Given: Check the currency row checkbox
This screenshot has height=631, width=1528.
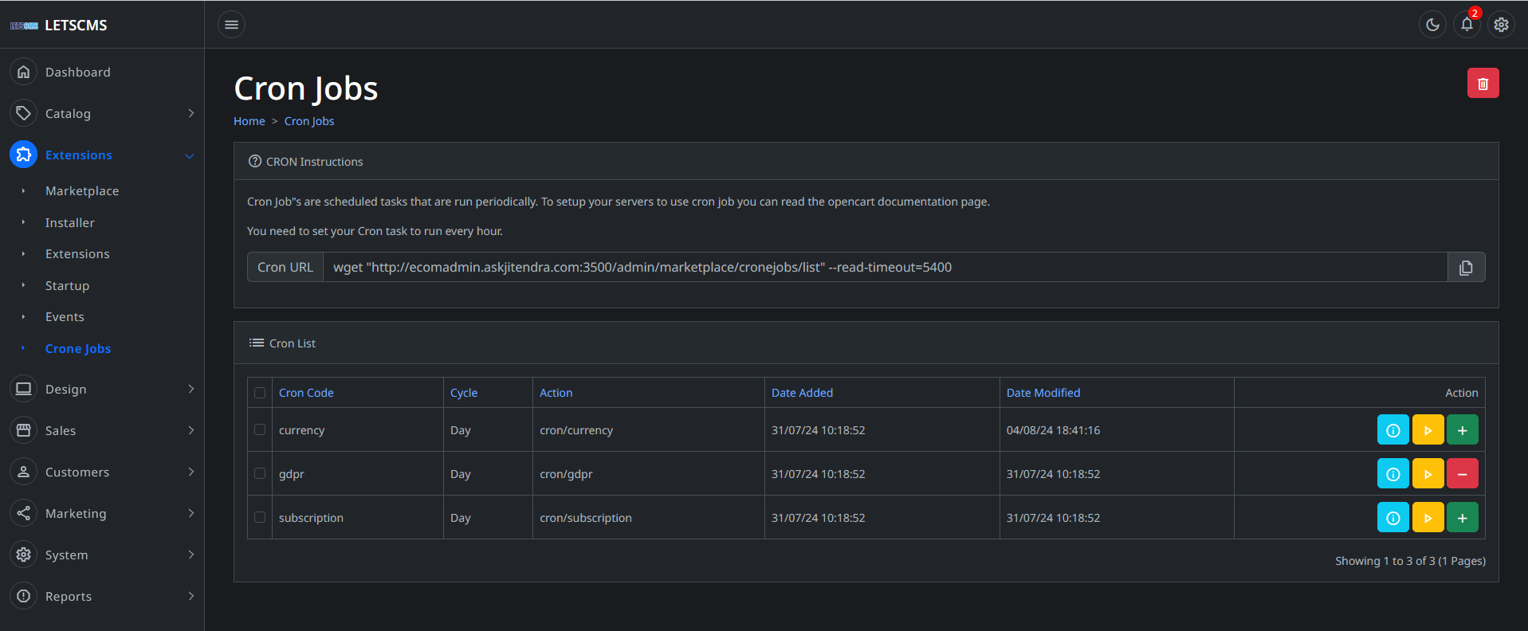Looking at the screenshot, I should point(260,429).
